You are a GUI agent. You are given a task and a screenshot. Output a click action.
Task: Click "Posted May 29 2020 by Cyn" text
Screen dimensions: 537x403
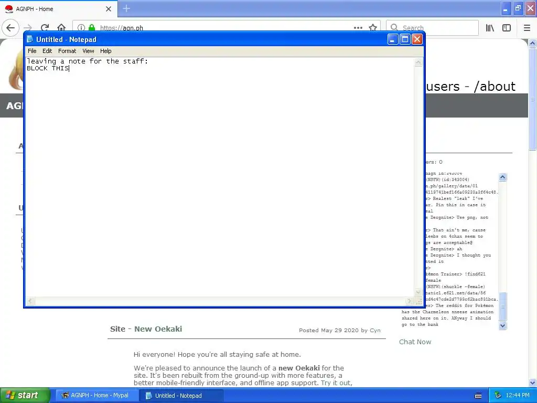(340, 331)
